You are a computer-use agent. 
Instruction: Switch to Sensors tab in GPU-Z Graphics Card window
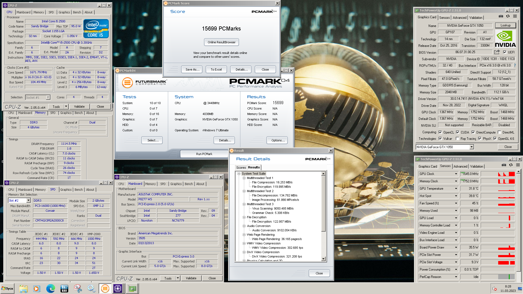(x=445, y=17)
